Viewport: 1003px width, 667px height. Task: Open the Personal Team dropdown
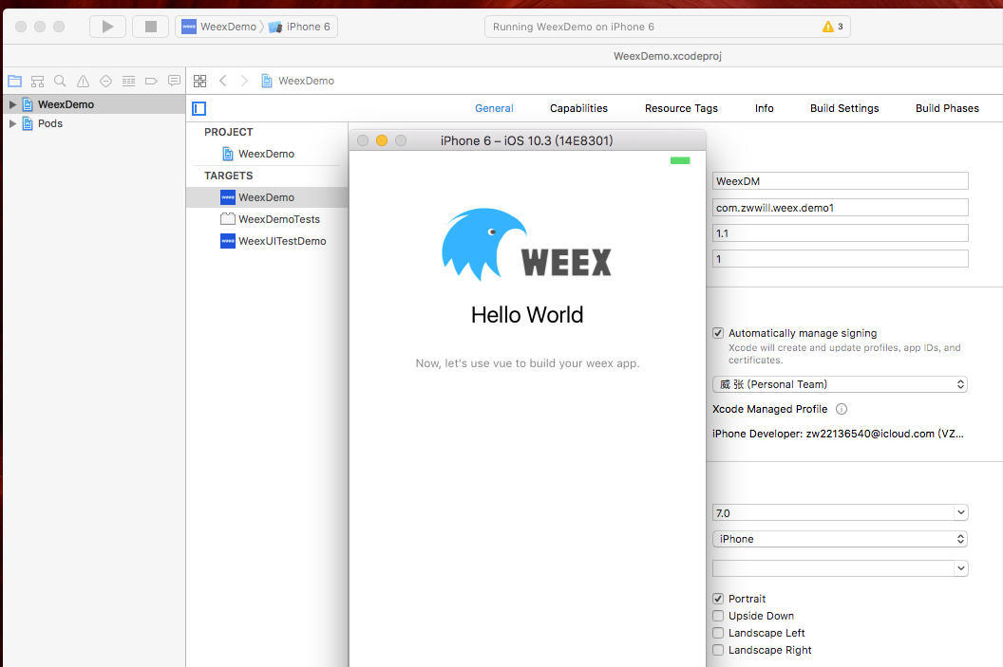pos(840,384)
